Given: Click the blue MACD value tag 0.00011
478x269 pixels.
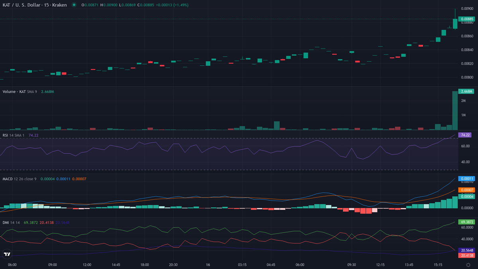Looking at the screenshot, I should [466, 179].
